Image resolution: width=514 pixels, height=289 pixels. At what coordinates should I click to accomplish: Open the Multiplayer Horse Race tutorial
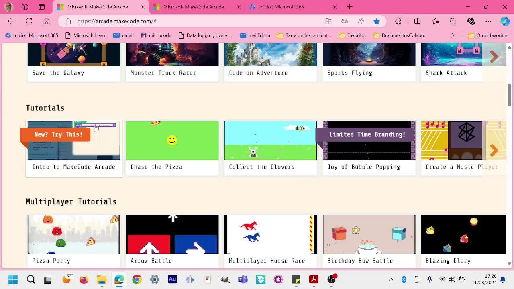click(271, 241)
